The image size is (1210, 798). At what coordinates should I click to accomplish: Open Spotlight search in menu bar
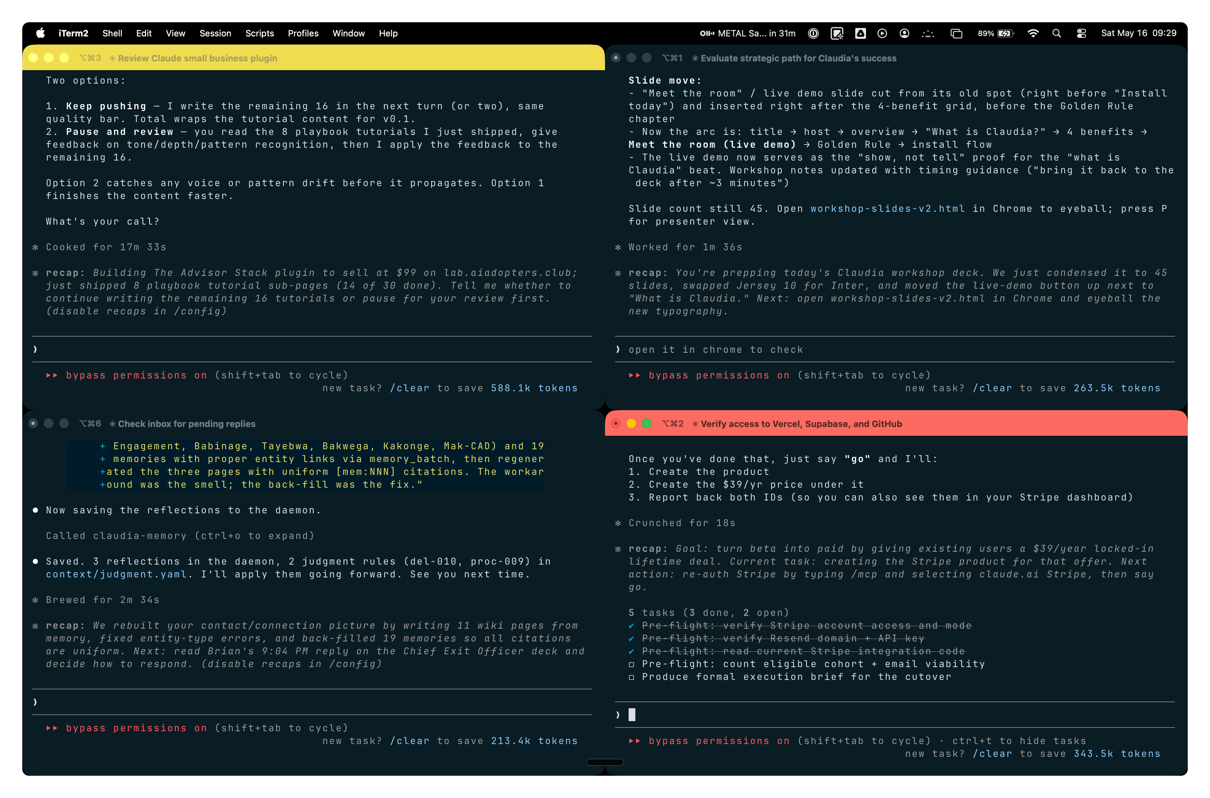(x=1056, y=33)
